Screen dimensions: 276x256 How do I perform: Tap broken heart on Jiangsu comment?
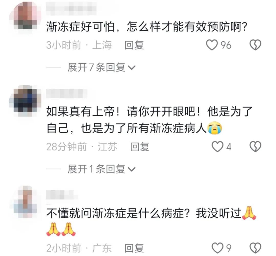[255, 147]
